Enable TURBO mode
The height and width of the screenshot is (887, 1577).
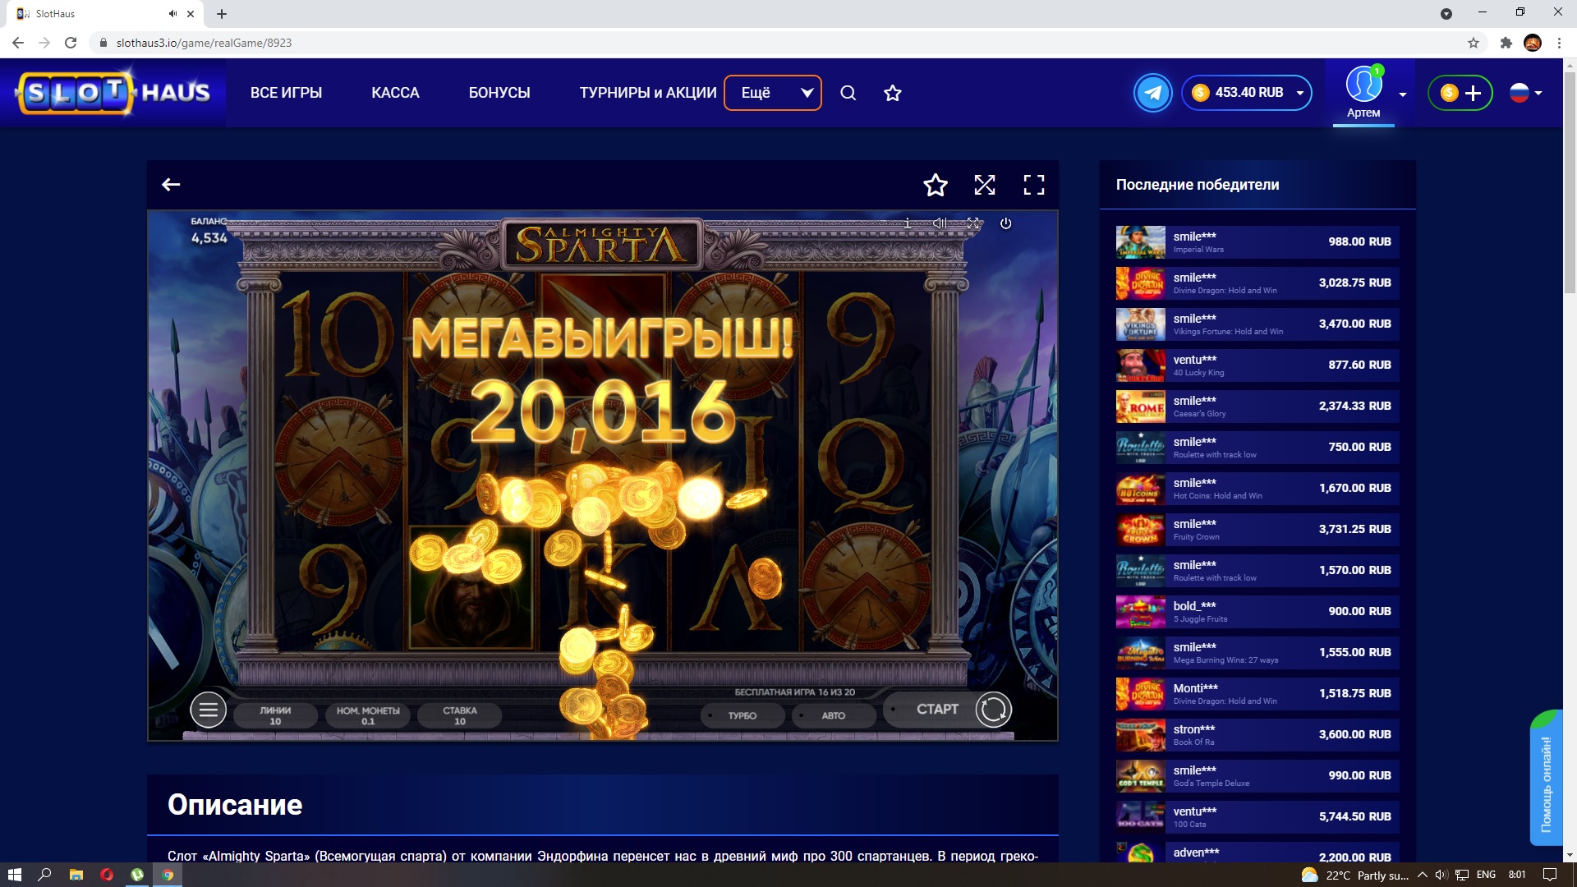click(742, 715)
